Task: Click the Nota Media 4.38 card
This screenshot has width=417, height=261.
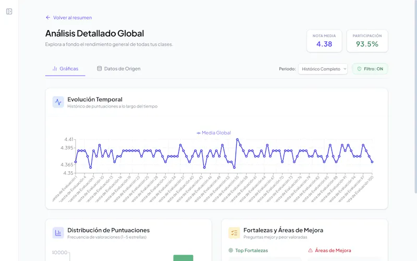Action: click(324, 41)
